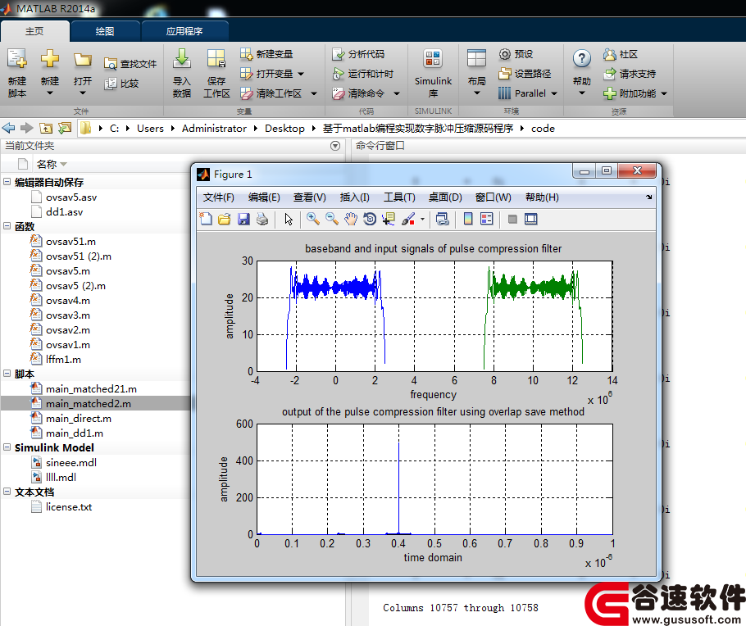The height and width of the screenshot is (626, 746).
Task: Click the 查找文件 button
Action: tap(130, 64)
